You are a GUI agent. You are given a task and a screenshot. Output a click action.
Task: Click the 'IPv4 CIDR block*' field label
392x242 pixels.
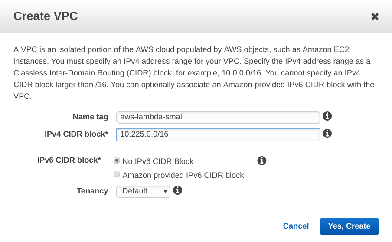76,134
